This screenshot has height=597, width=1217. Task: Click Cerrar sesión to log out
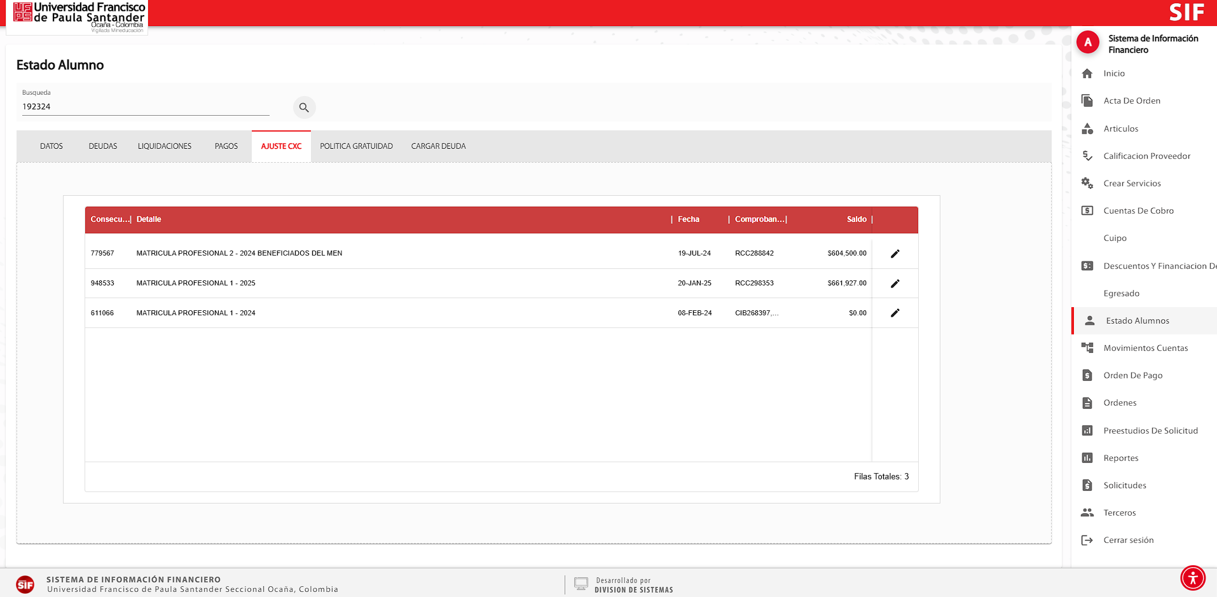[x=1128, y=540]
